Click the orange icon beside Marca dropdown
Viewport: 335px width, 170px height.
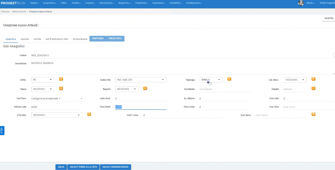pyautogui.click(x=61, y=88)
